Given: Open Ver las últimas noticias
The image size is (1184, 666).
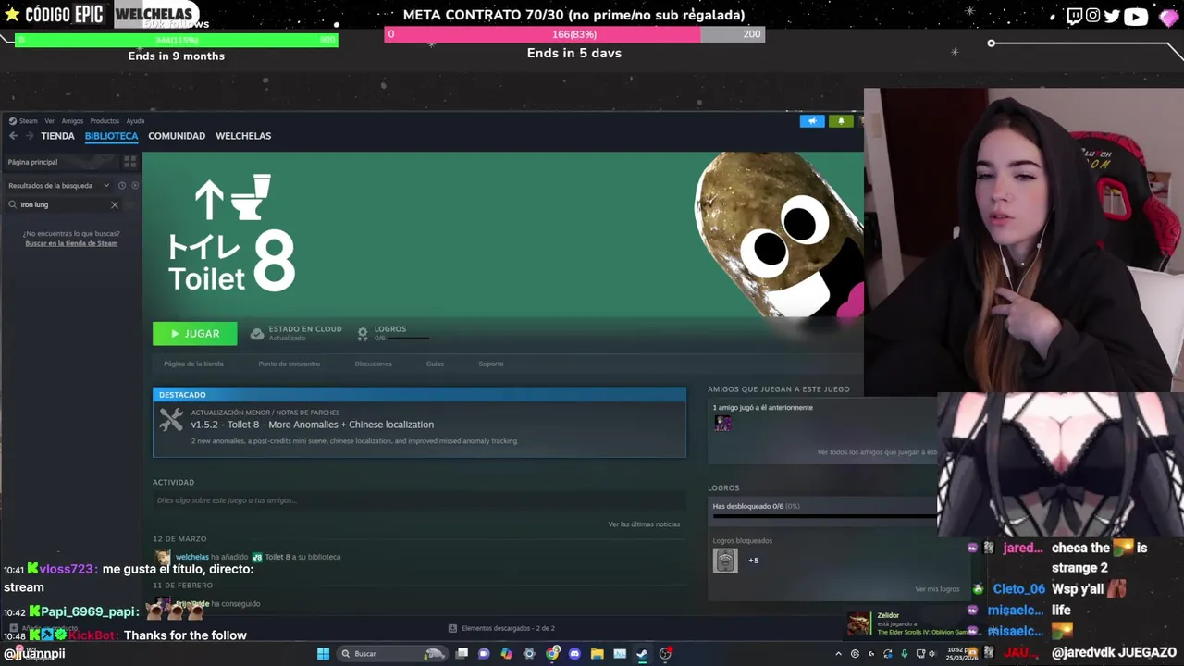Looking at the screenshot, I should tap(644, 524).
